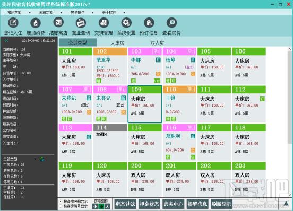Click the 空房总数: 25 statistic
Viewport: 293px width, 211px height.
coord(14,165)
